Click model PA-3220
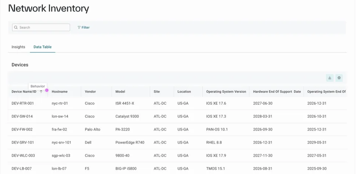The width and height of the screenshot is (356, 174). pos(123,129)
